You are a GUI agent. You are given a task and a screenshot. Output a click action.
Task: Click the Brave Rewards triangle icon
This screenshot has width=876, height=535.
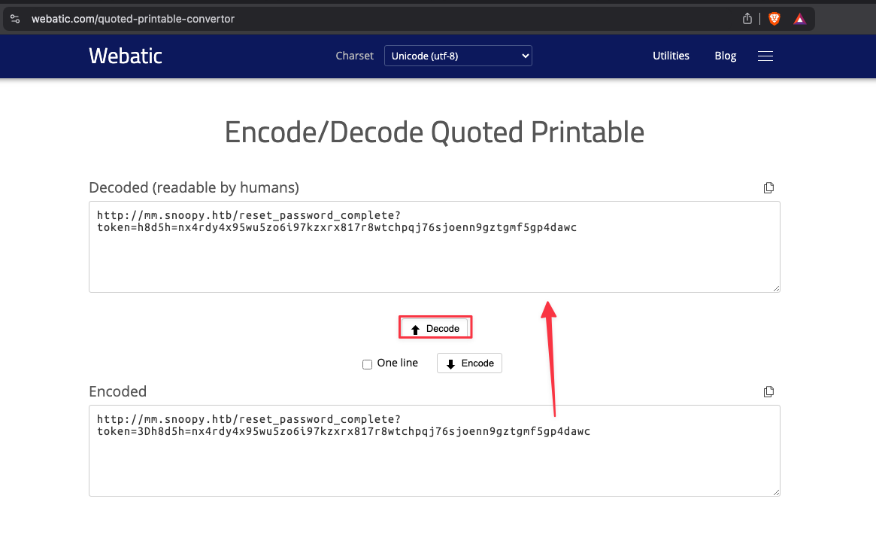(x=799, y=19)
